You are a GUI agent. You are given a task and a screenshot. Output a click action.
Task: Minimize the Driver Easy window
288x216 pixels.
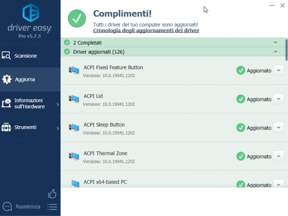click(x=272, y=6)
